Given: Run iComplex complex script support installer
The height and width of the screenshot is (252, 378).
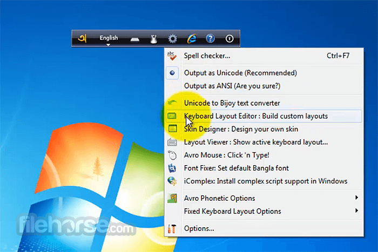Looking at the screenshot, I should pyautogui.click(x=264, y=181).
